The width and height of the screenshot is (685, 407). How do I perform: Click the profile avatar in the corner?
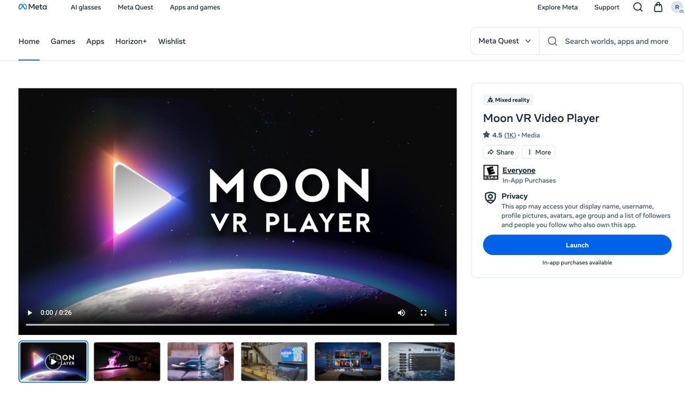(x=676, y=6)
